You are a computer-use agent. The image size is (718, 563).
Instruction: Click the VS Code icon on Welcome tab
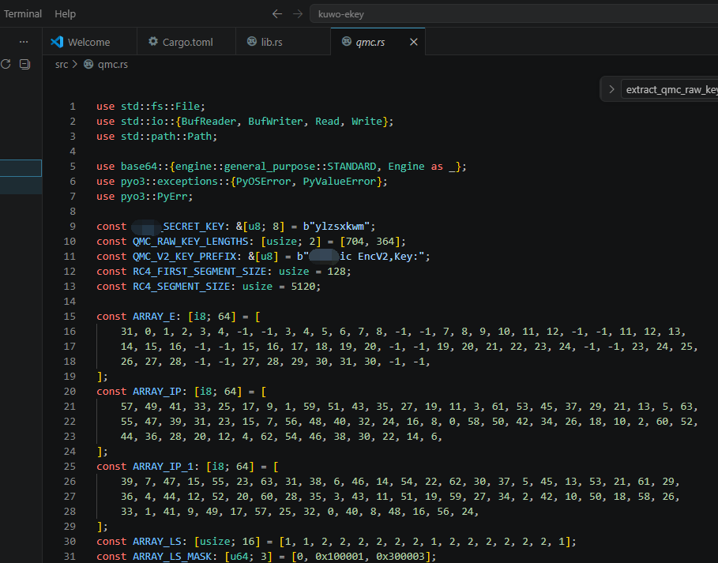[x=57, y=42]
